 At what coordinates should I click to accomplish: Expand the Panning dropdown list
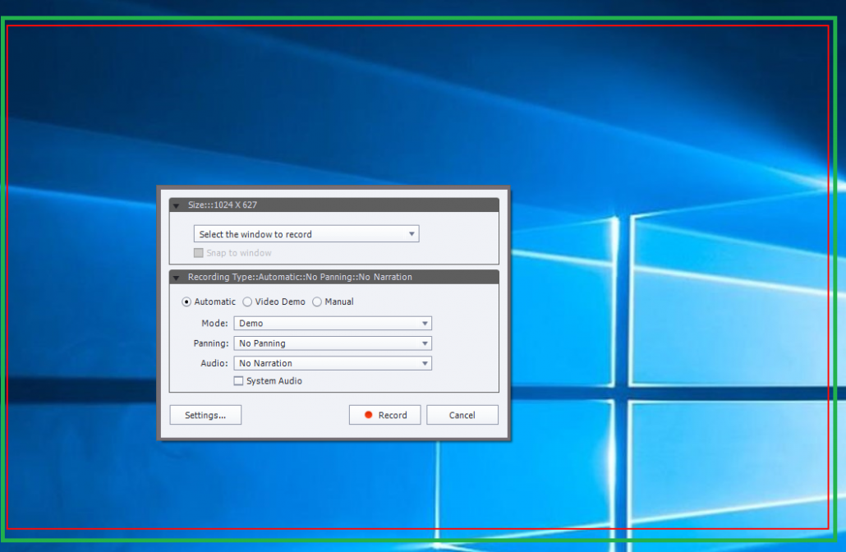click(x=332, y=343)
